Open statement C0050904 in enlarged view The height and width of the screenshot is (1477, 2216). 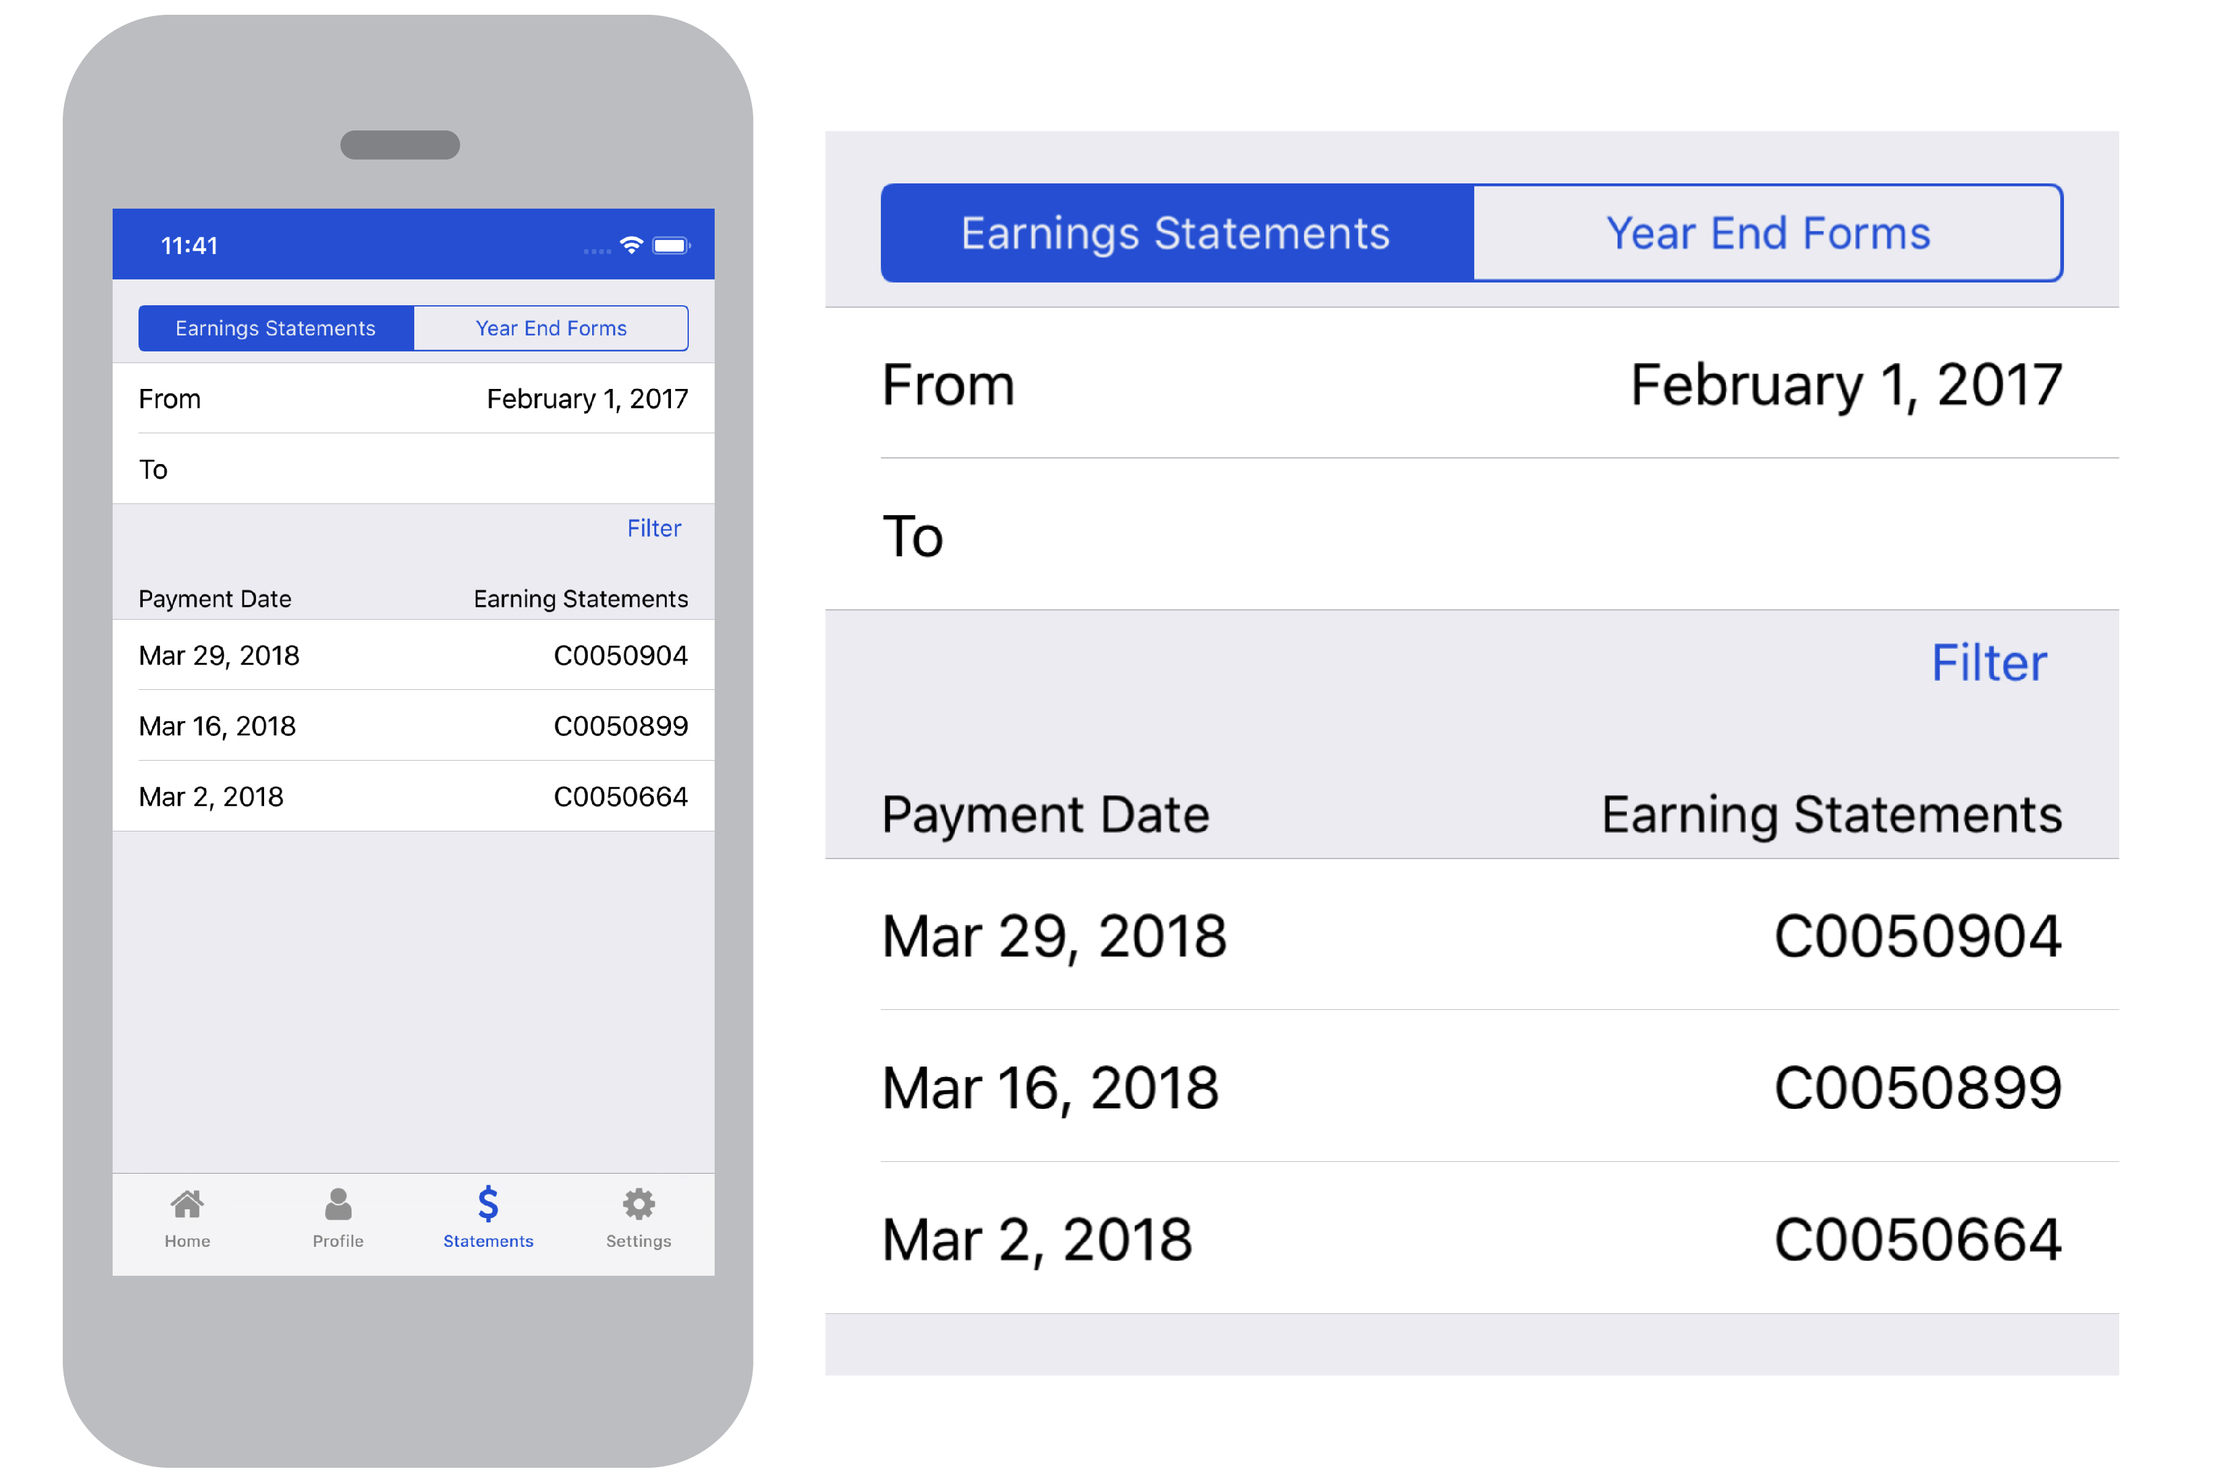[1472, 935]
